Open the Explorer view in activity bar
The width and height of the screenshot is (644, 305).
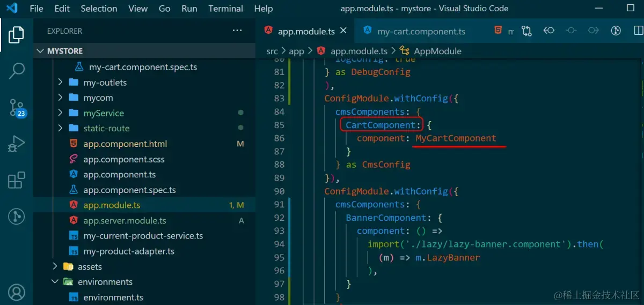coord(16,35)
